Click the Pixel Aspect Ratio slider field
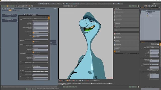This screenshot has height=90, width=161. [x=154, y=64]
